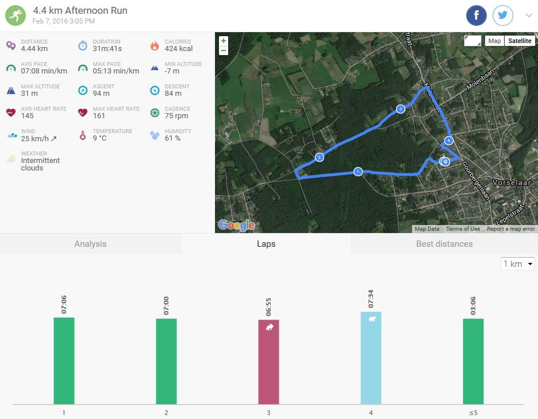538x419 pixels.
Task: Switch map to Satellite view
Action: point(520,41)
